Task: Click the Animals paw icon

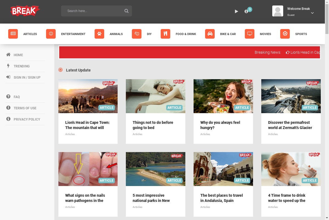Action: pos(99,34)
